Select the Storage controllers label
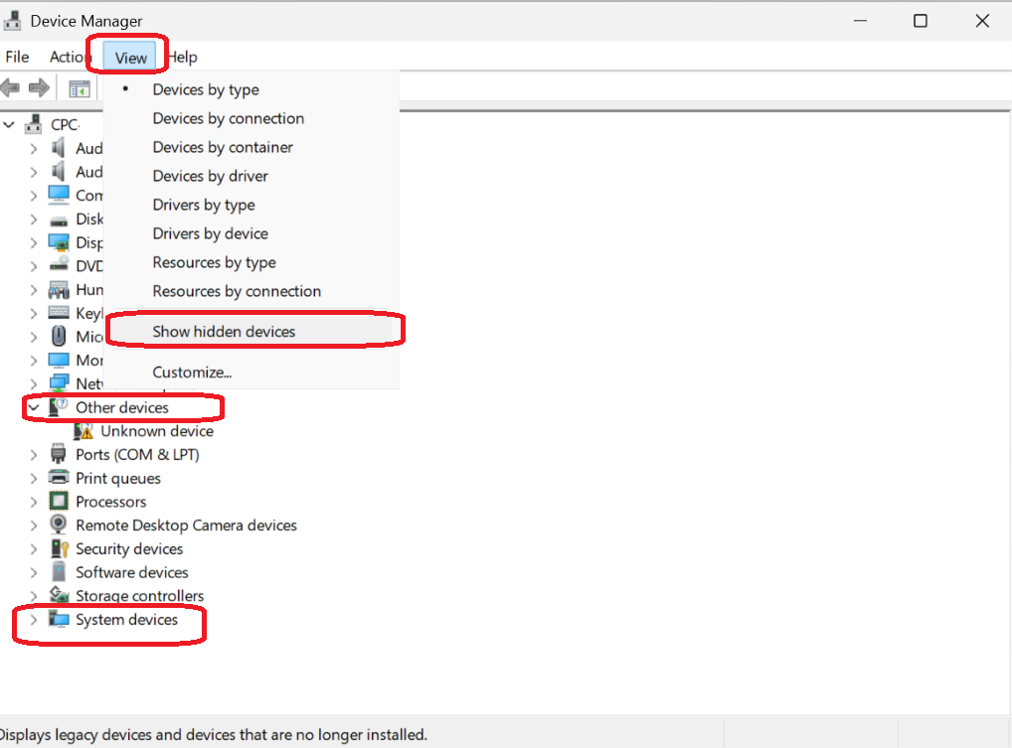This screenshot has height=748, width=1012. (x=139, y=596)
